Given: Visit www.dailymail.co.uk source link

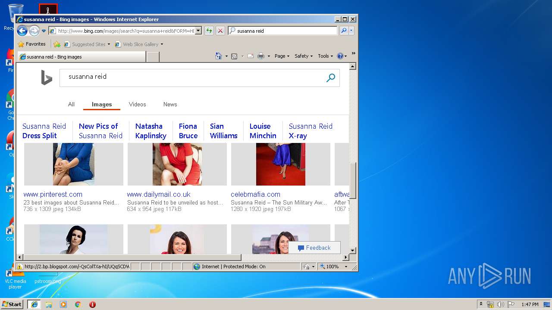Looking at the screenshot, I should coord(159,194).
